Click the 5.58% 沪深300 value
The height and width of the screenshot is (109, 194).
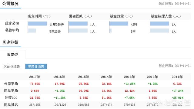click(x=84, y=98)
